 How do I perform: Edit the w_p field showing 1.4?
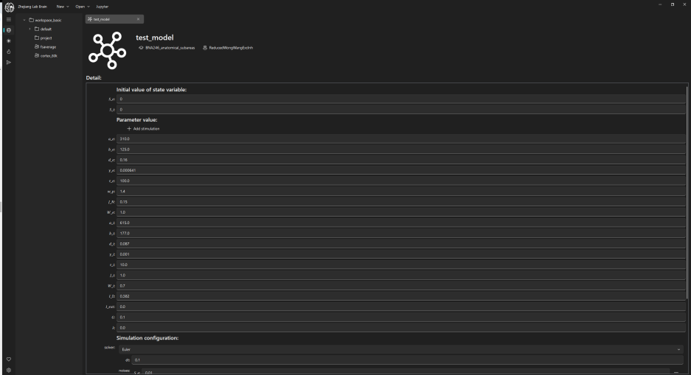click(x=401, y=192)
